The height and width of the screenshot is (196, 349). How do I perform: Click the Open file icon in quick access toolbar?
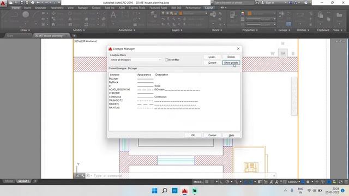click(x=16, y=3)
